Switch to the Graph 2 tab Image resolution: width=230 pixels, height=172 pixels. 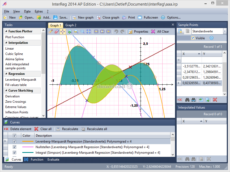pos(71,25)
